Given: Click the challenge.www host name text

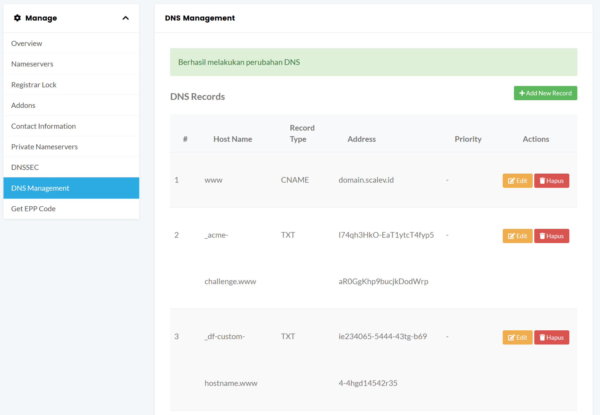Looking at the screenshot, I should pyautogui.click(x=230, y=281).
